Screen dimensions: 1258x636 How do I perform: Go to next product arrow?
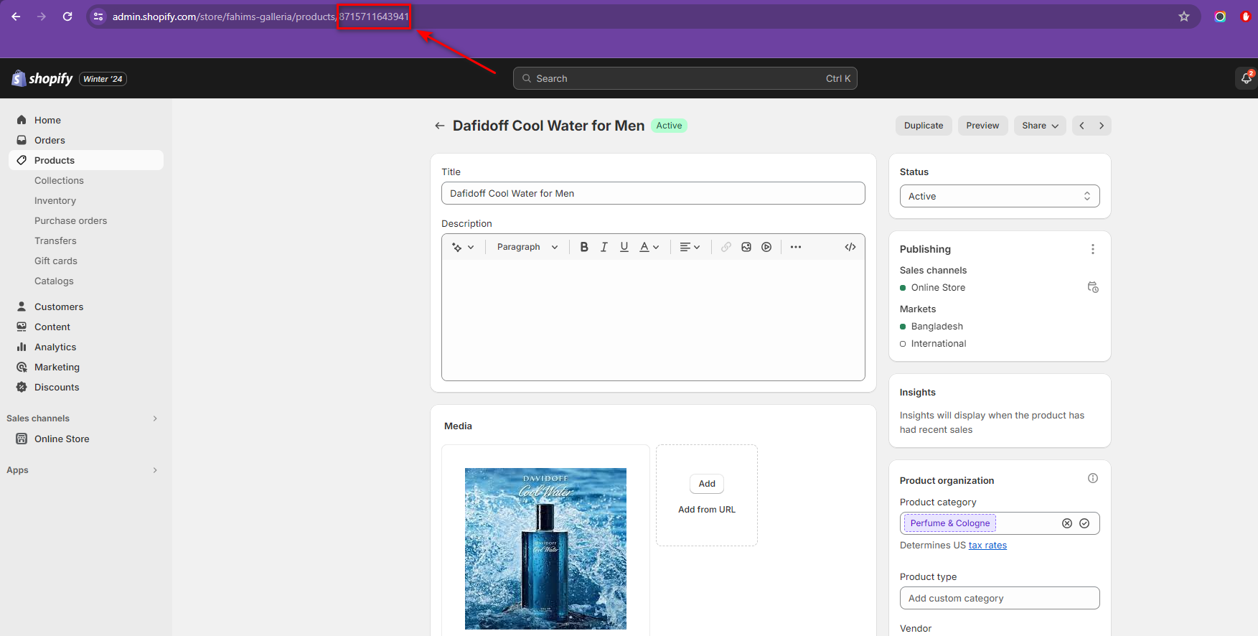click(x=1102, y=126)
